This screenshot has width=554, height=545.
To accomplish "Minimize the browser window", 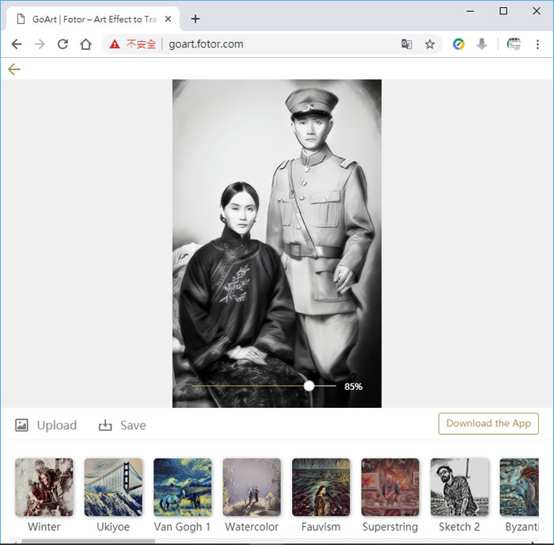I will 470,11.
